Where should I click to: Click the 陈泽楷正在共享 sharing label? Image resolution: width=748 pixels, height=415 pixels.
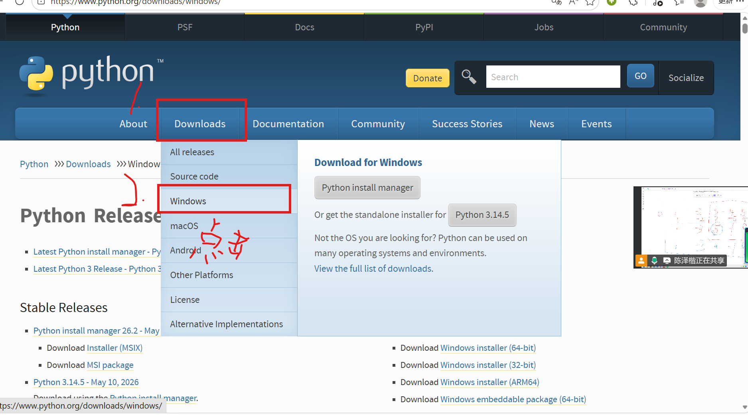(699, 261)
